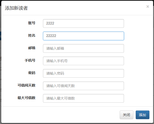Viewport: 154px width, 124px height.
Task: Click the 邮箱 field label
Action: pyautogui.click(x=32, y=48)
